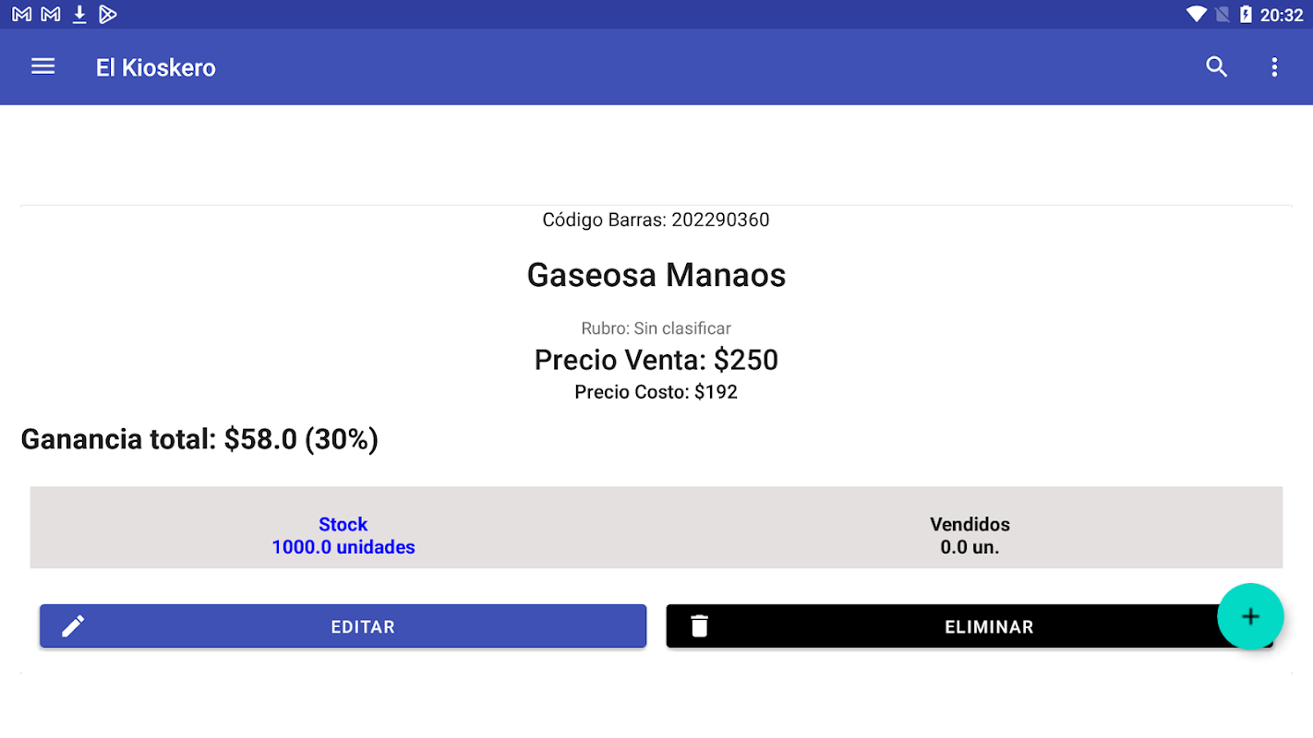Tap the Precio Venta $250 text
Screen dimensions: 1313x738
[x=656, y=360]
